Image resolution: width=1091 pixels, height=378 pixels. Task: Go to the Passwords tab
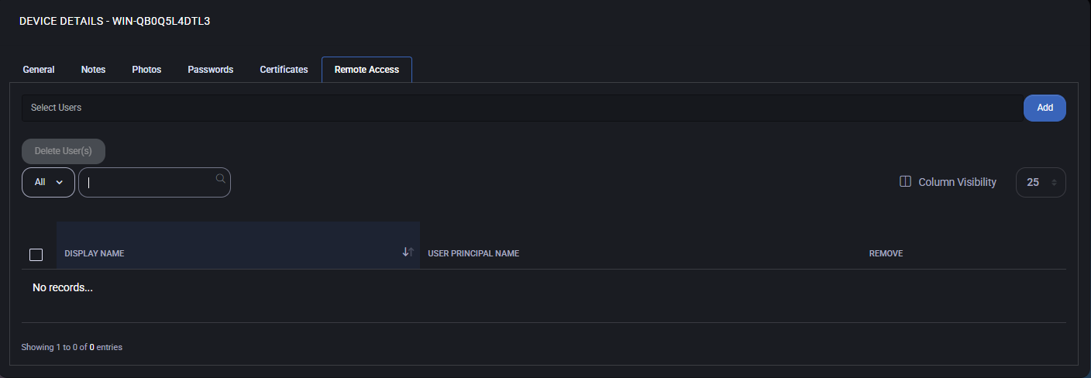pyautogui.click(x=211, y=70)
